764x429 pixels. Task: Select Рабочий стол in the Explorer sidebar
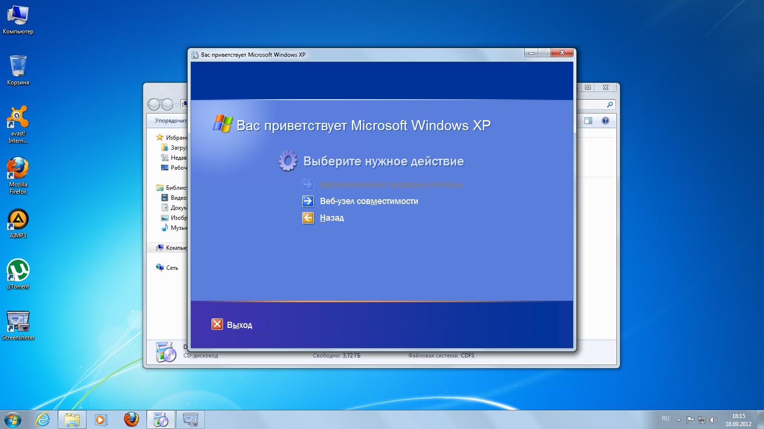coord(174,168)
